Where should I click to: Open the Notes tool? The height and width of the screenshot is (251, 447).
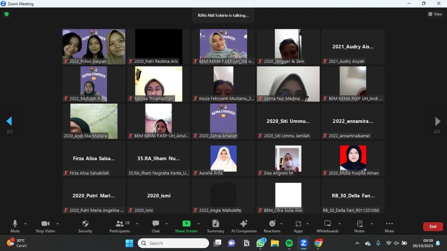pos(359,226)
